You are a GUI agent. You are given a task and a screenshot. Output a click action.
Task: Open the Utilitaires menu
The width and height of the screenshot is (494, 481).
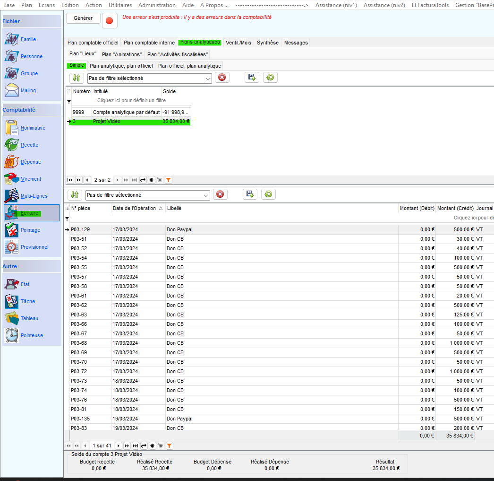[x=120, y=5]
